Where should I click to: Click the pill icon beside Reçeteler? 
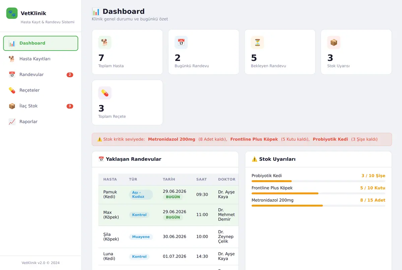click(x=12, y=90)
